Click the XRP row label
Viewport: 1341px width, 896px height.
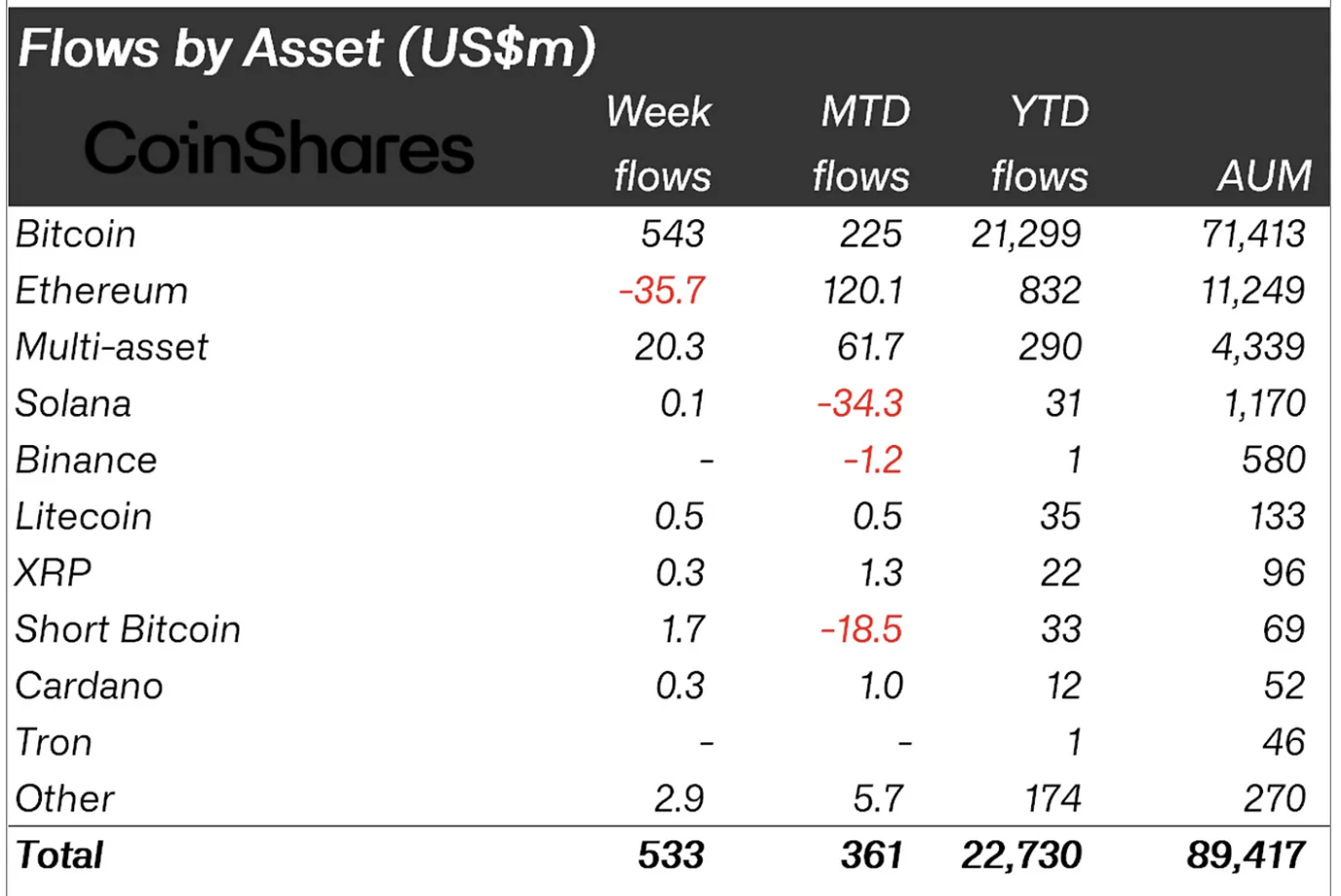click(x=54, y=574)
